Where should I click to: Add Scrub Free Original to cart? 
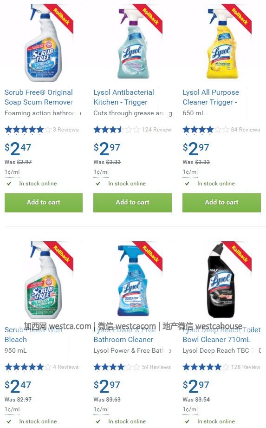[x=44, y=203]
